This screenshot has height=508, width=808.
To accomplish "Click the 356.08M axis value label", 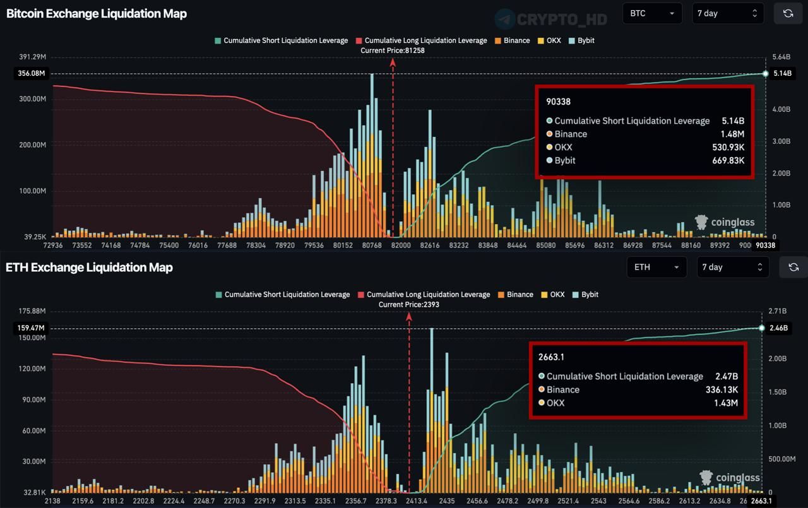I will click(x=31, y=74).
